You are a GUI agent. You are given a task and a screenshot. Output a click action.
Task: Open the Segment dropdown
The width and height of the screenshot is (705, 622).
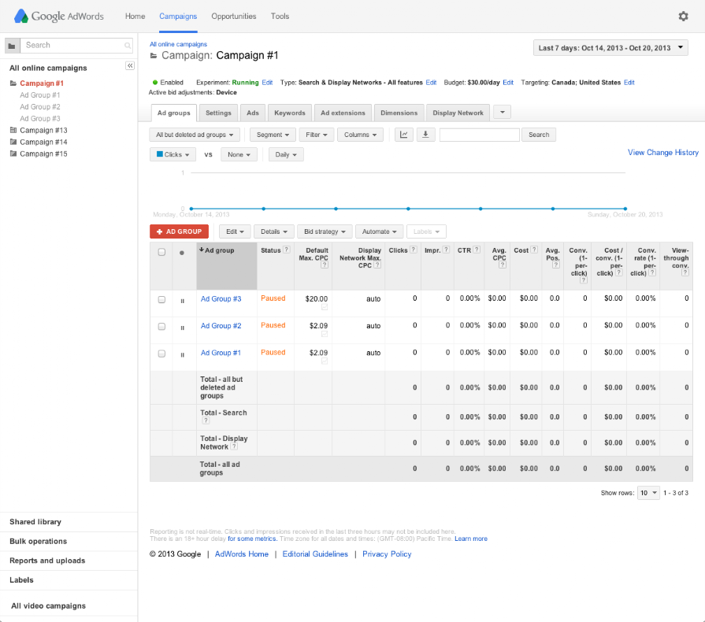tap(273, 135)
